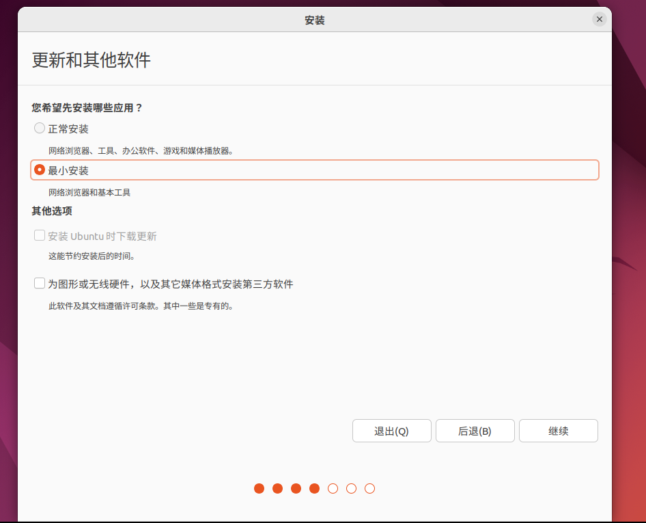Close the 安装 installer window
This screenshot has height=523, width=646.
[599, 19]
